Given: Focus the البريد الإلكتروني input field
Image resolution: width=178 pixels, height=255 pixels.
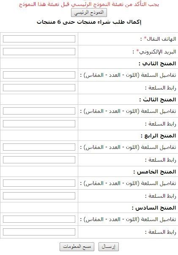Looking at the screenshot, I should pyautogui.click(x=39, y=52).
